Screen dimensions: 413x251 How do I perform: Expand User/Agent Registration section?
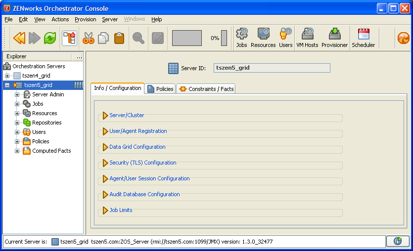coord(105,131)
